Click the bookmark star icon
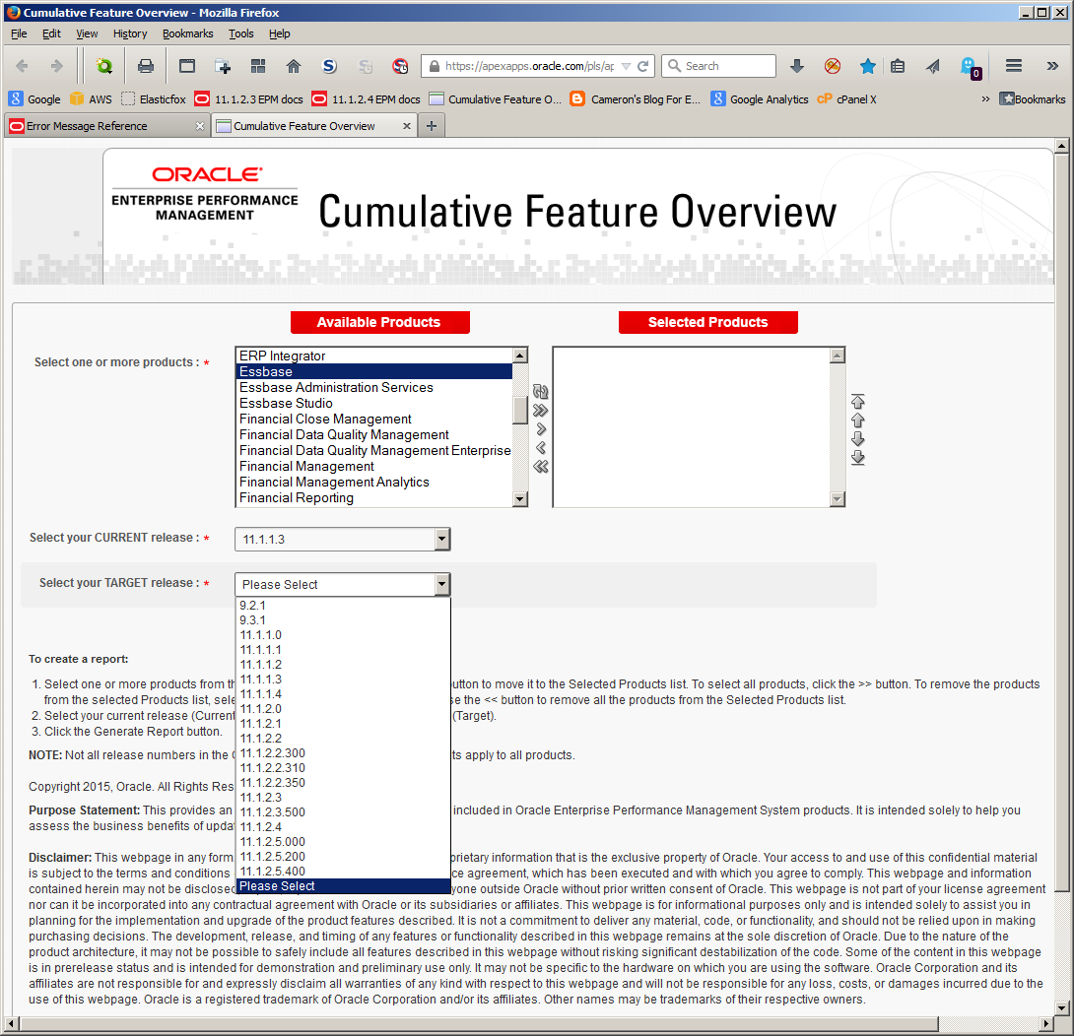The width and height of the screenshot is (1074, 1036). 867,66
